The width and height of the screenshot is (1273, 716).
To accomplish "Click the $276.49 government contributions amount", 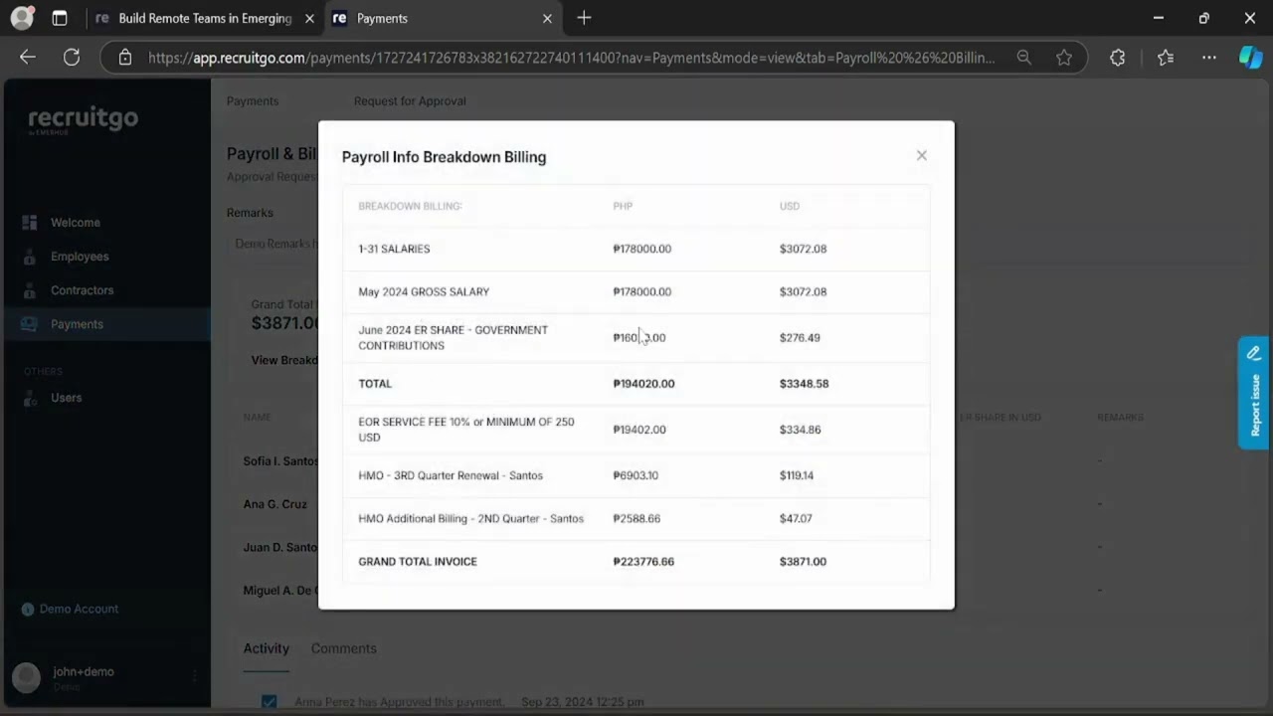I will (800, 338).
